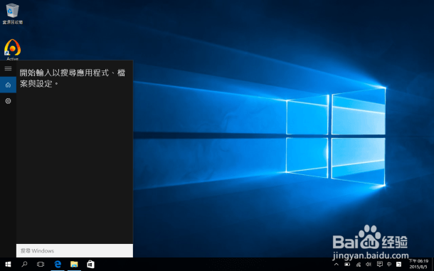Screen dimensions: 434x271
Task: Open the Windows Start button
Action: pyautogui.click(x=8, y=265)
